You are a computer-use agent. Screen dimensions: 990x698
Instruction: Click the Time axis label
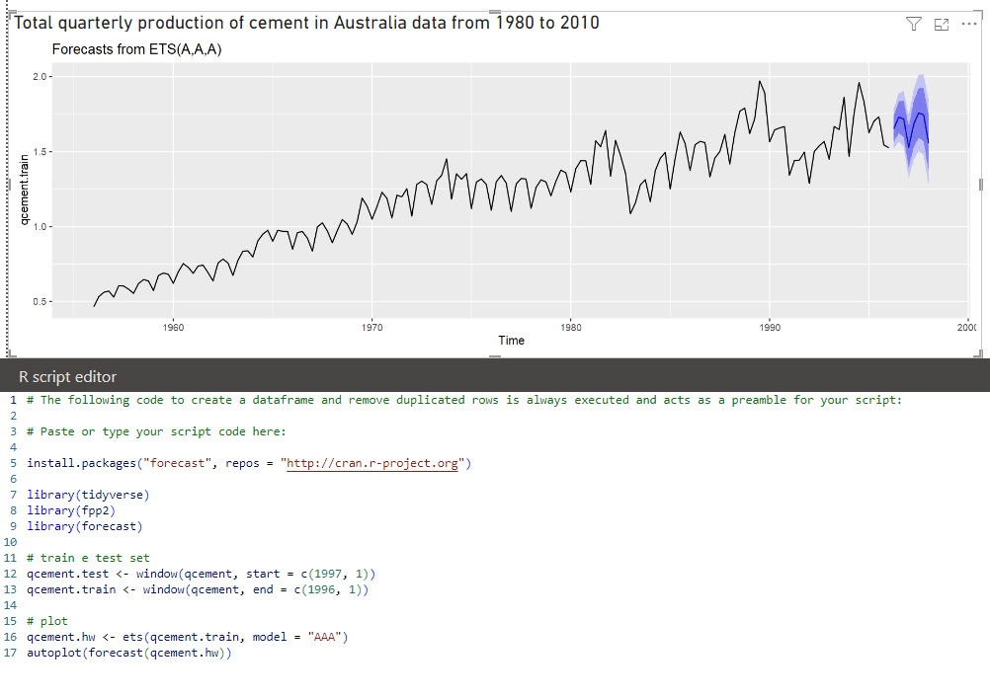(511, 341)
